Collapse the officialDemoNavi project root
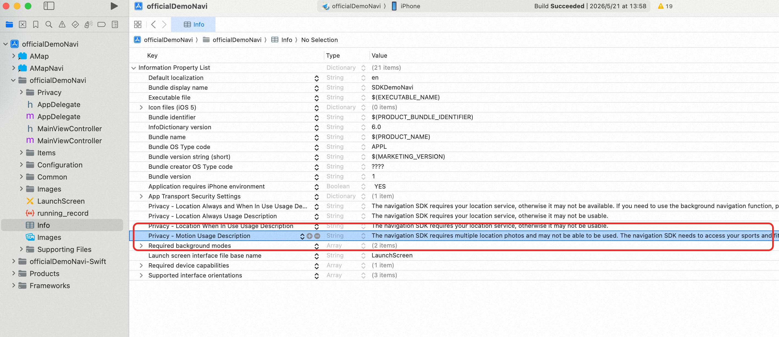 (x=5, y=44)
